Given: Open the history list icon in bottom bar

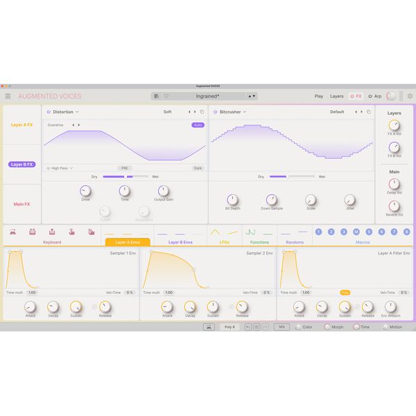Looking at the screenshot, I should tap(257, 327).
